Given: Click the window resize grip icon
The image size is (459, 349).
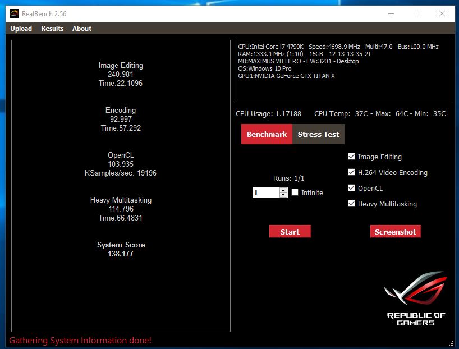Looking at the screenshot, I should click(451, 343).
